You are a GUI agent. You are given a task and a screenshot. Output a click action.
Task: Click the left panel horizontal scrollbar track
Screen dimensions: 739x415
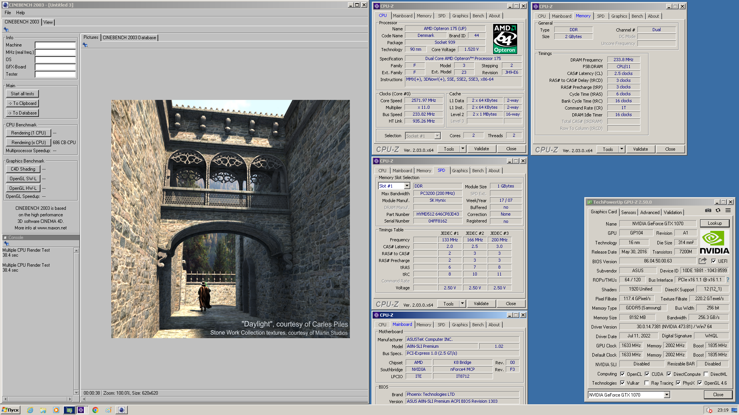point(37,399)
